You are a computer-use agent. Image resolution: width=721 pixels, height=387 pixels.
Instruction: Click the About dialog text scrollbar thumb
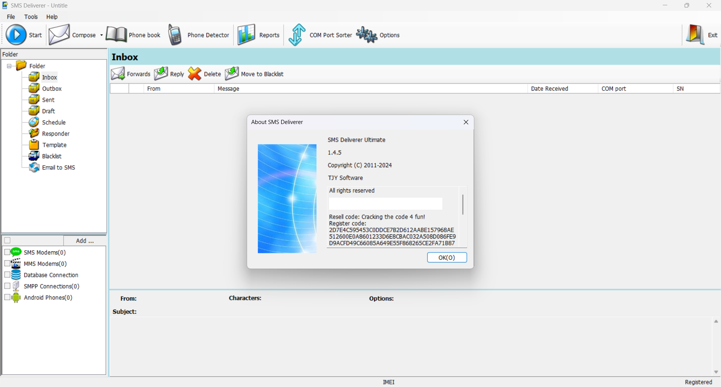click(463, 204)
